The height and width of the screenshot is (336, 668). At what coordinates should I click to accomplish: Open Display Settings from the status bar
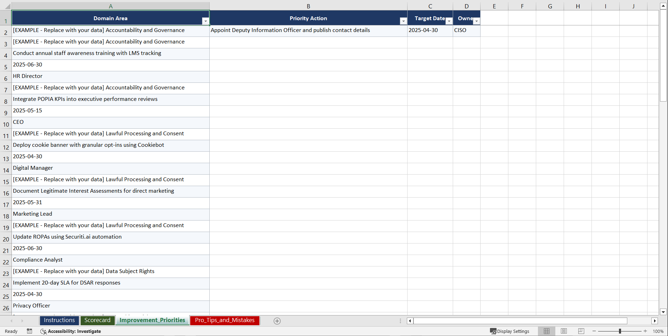510,331
